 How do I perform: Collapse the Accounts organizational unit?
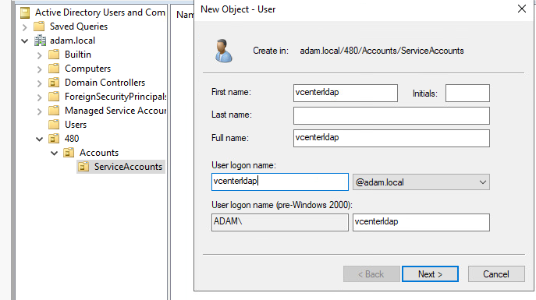click(x=54, y=153)
